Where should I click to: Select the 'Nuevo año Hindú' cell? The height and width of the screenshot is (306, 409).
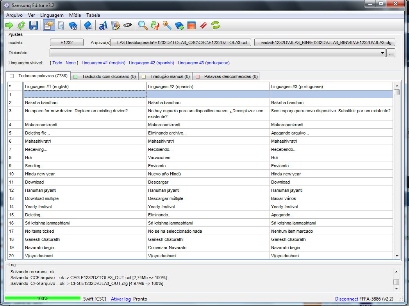tap(208, 174)
